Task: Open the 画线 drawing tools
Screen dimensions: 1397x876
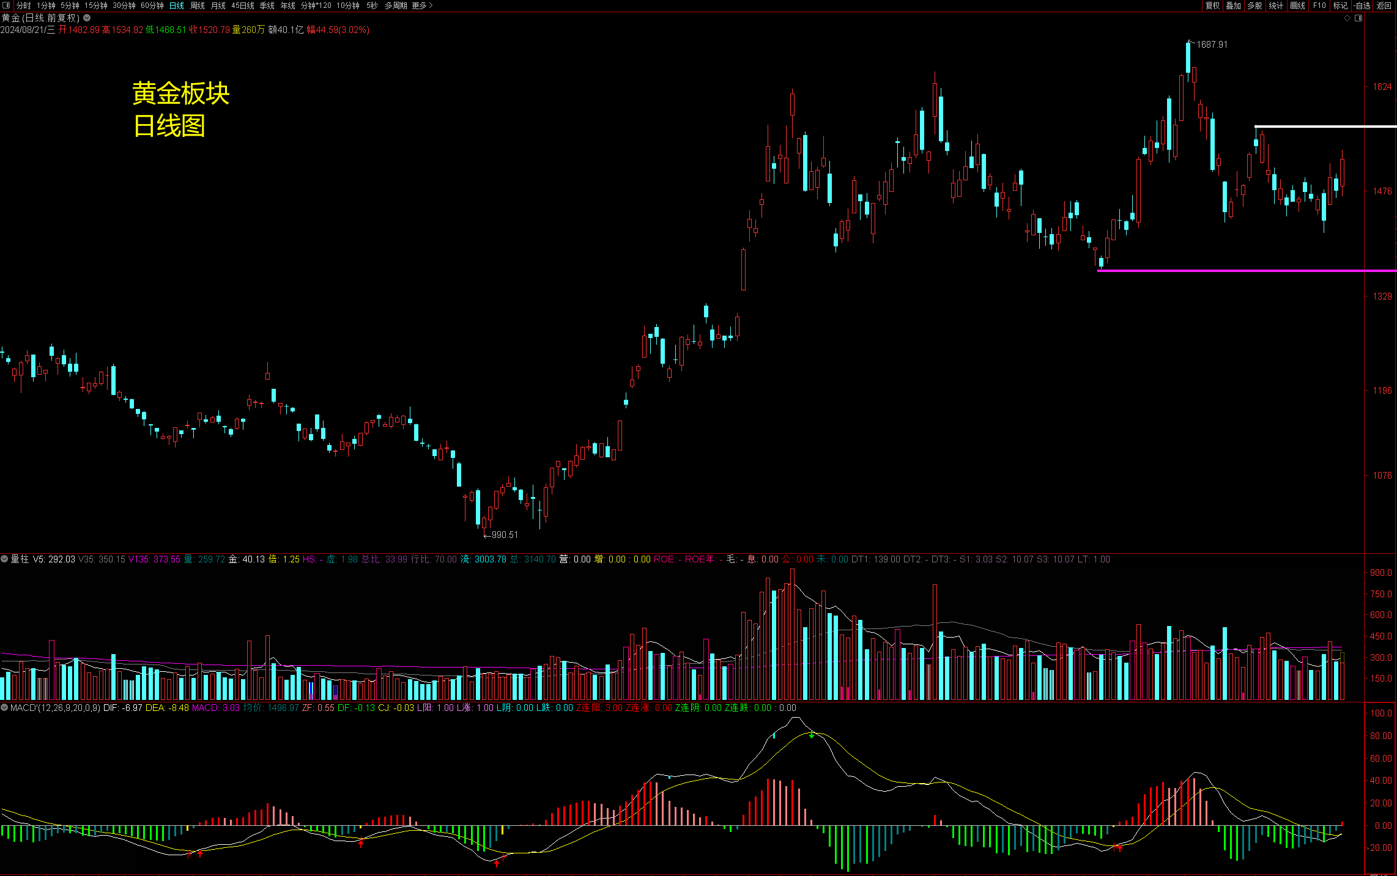Action: pos(1297,6)
